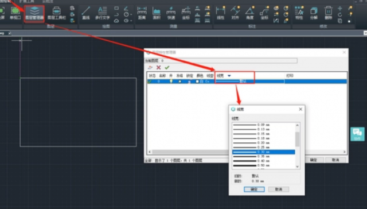Select the 单视口 single viewport tool
Viewport: 367px width, 209px height.
[x=15, y=13]
